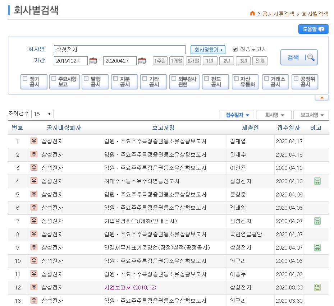Click green 유 remark icon in row 9
This screenshot has width=334, height=306.
317,247
